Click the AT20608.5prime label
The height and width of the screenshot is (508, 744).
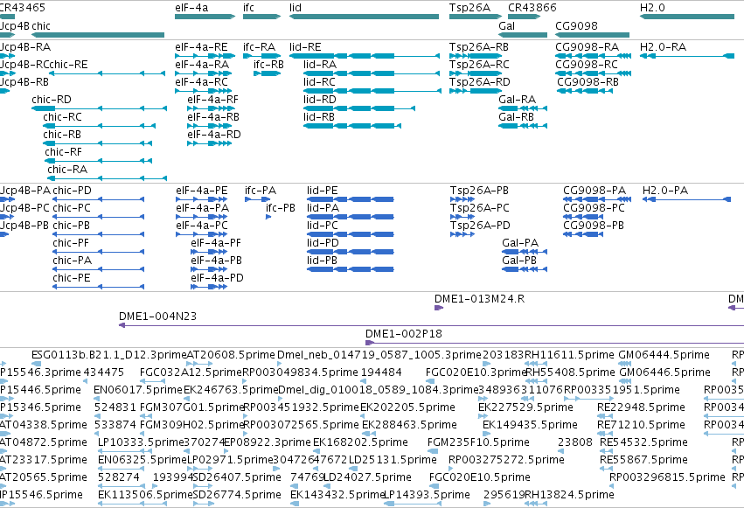click(231, 355)
